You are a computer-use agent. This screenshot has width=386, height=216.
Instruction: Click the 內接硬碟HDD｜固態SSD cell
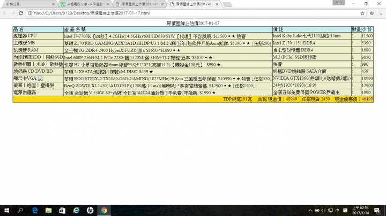pyautogui.click(x=38, y=57)
